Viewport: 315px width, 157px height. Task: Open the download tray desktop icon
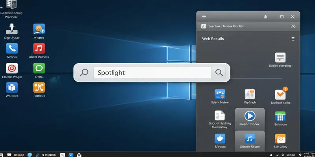click(12, 29)
